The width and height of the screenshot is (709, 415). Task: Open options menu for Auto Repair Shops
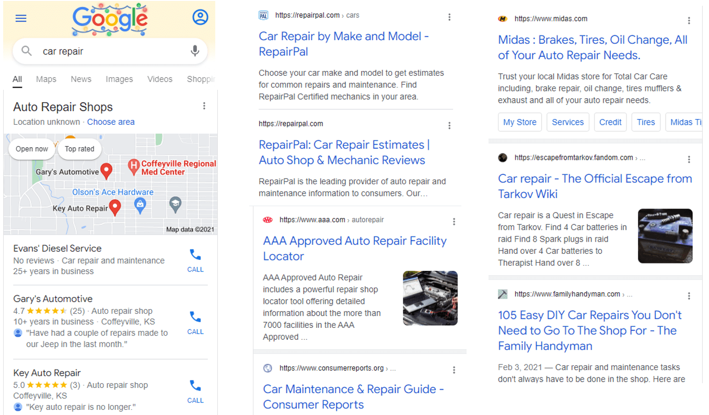pos(204,106)
